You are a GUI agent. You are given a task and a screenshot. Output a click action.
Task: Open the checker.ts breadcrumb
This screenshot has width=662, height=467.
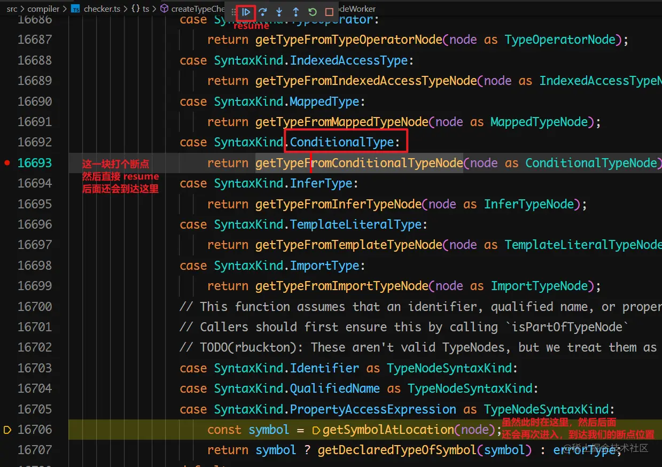[103, 9]
